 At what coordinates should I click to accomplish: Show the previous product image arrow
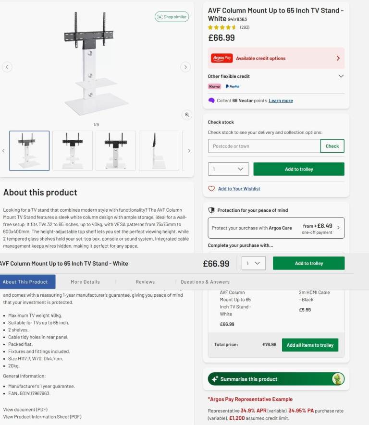[7, 67]
